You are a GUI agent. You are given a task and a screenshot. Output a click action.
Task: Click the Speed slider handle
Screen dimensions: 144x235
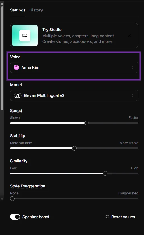(87, 123)
